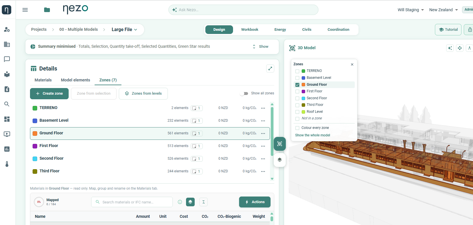Check the Not in a zone checkbox
Image resolution: width=473 pixels, height=225 pixels.
pos(297,119)
